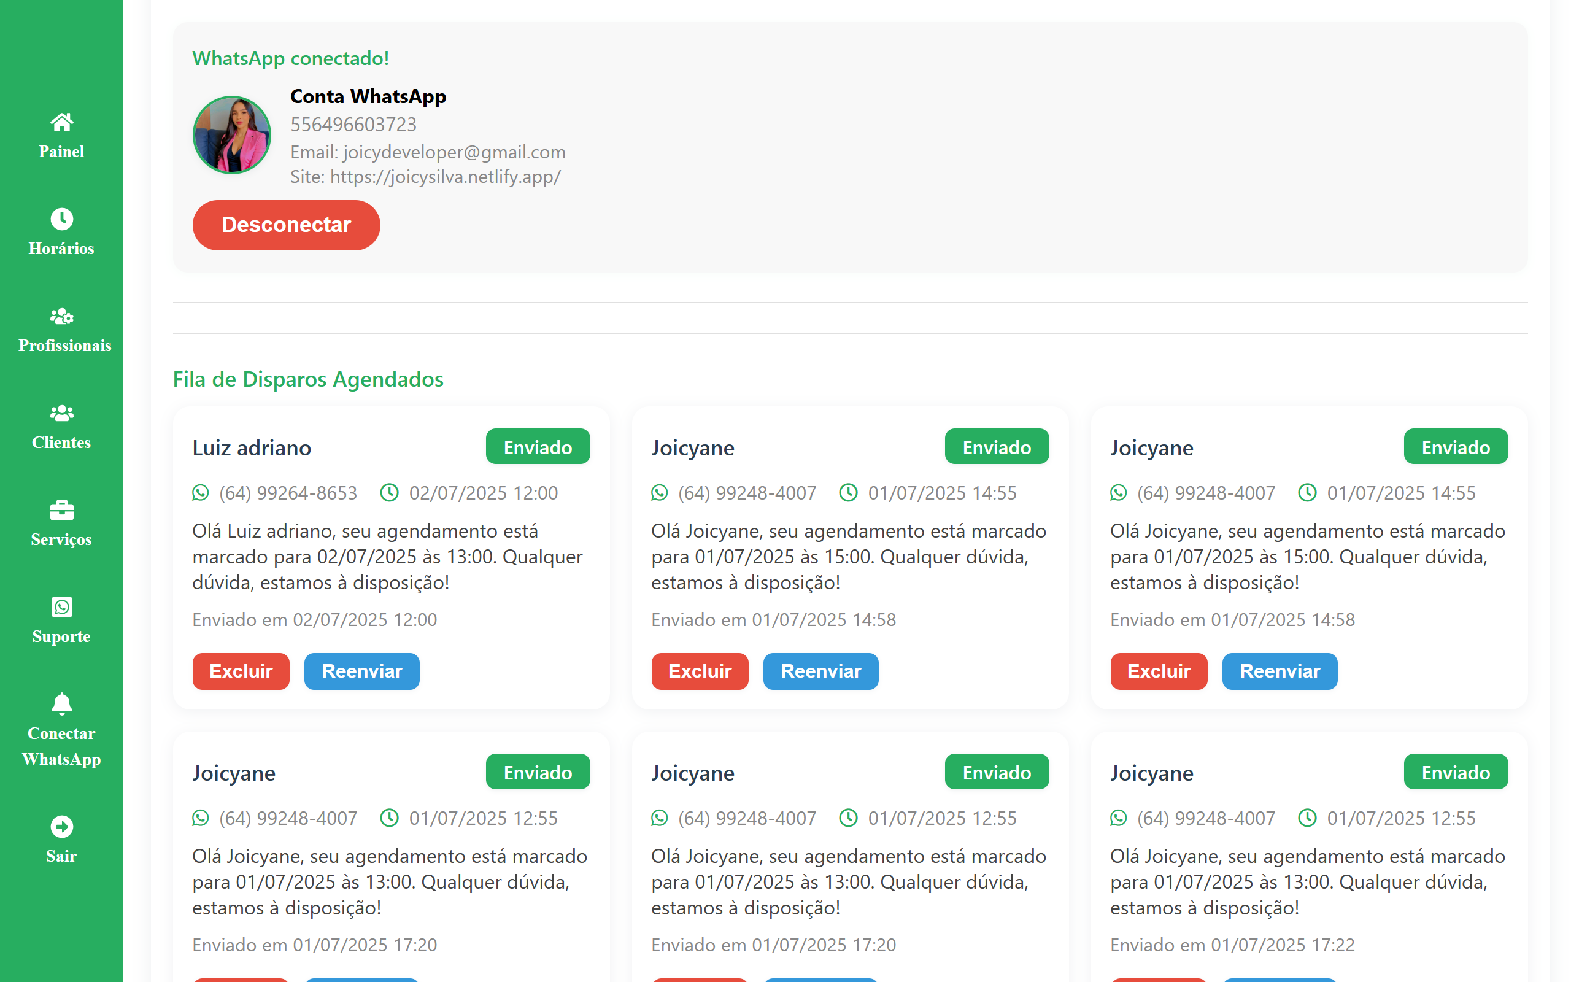Click WhatsApp icon on Luiz adriano card
The height and width of the screenshot is (982, 1571).
click(x=201, y=493)
